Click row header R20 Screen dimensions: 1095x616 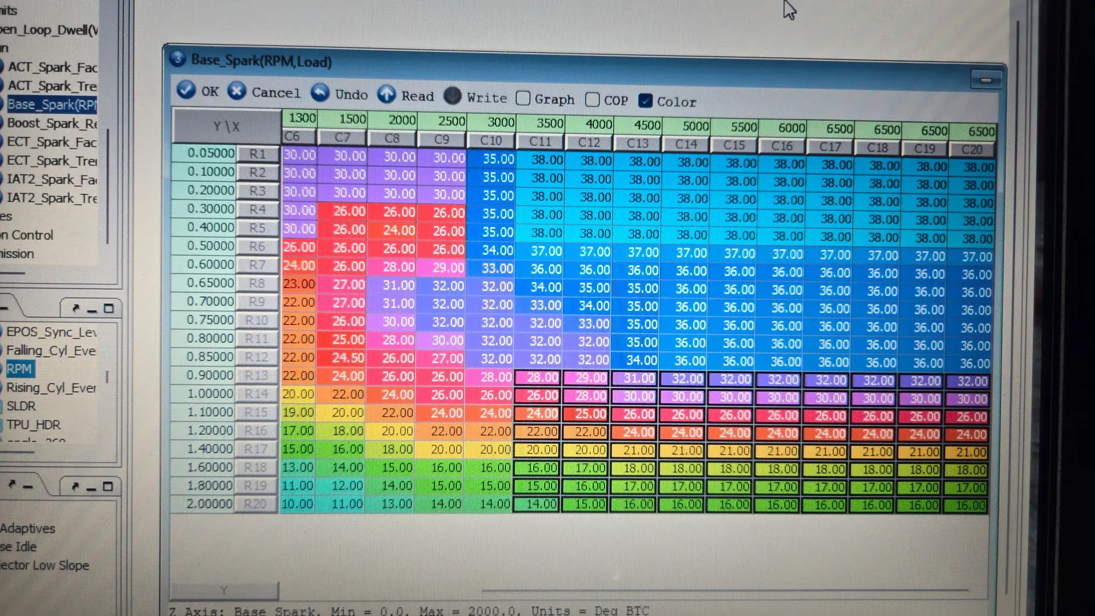[255, 504]
